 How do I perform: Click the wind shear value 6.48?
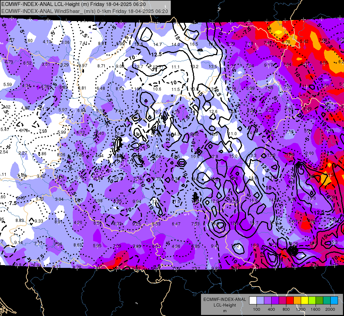[101, 88]
